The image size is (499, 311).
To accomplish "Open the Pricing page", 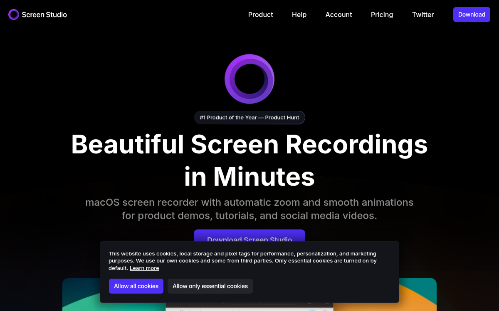I will point(382,15).
